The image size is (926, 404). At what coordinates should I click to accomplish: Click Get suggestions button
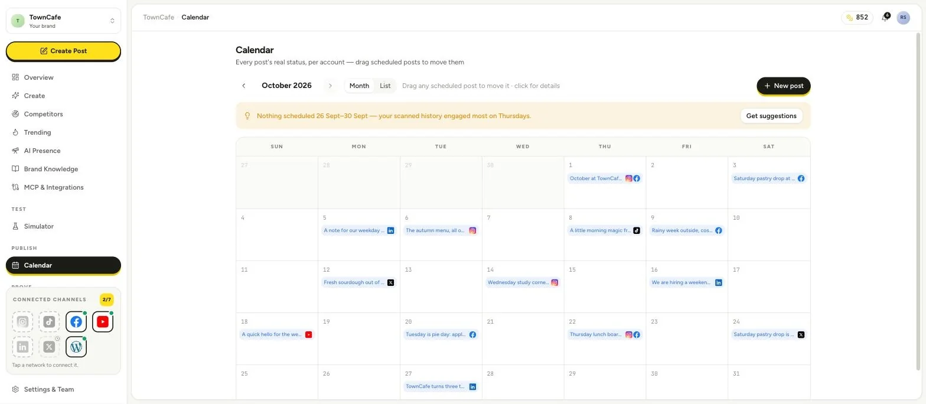click(771, 116)
